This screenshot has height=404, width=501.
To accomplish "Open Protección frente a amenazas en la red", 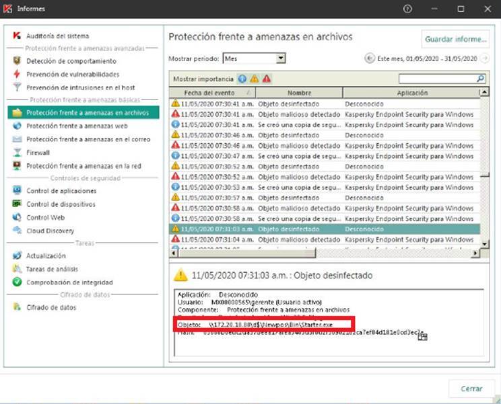I will pyautogui.click(x=83, y=166).
